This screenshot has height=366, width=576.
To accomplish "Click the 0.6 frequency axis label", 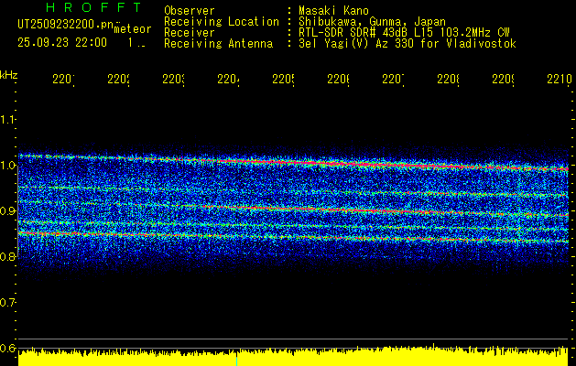I will pos(8,348).
